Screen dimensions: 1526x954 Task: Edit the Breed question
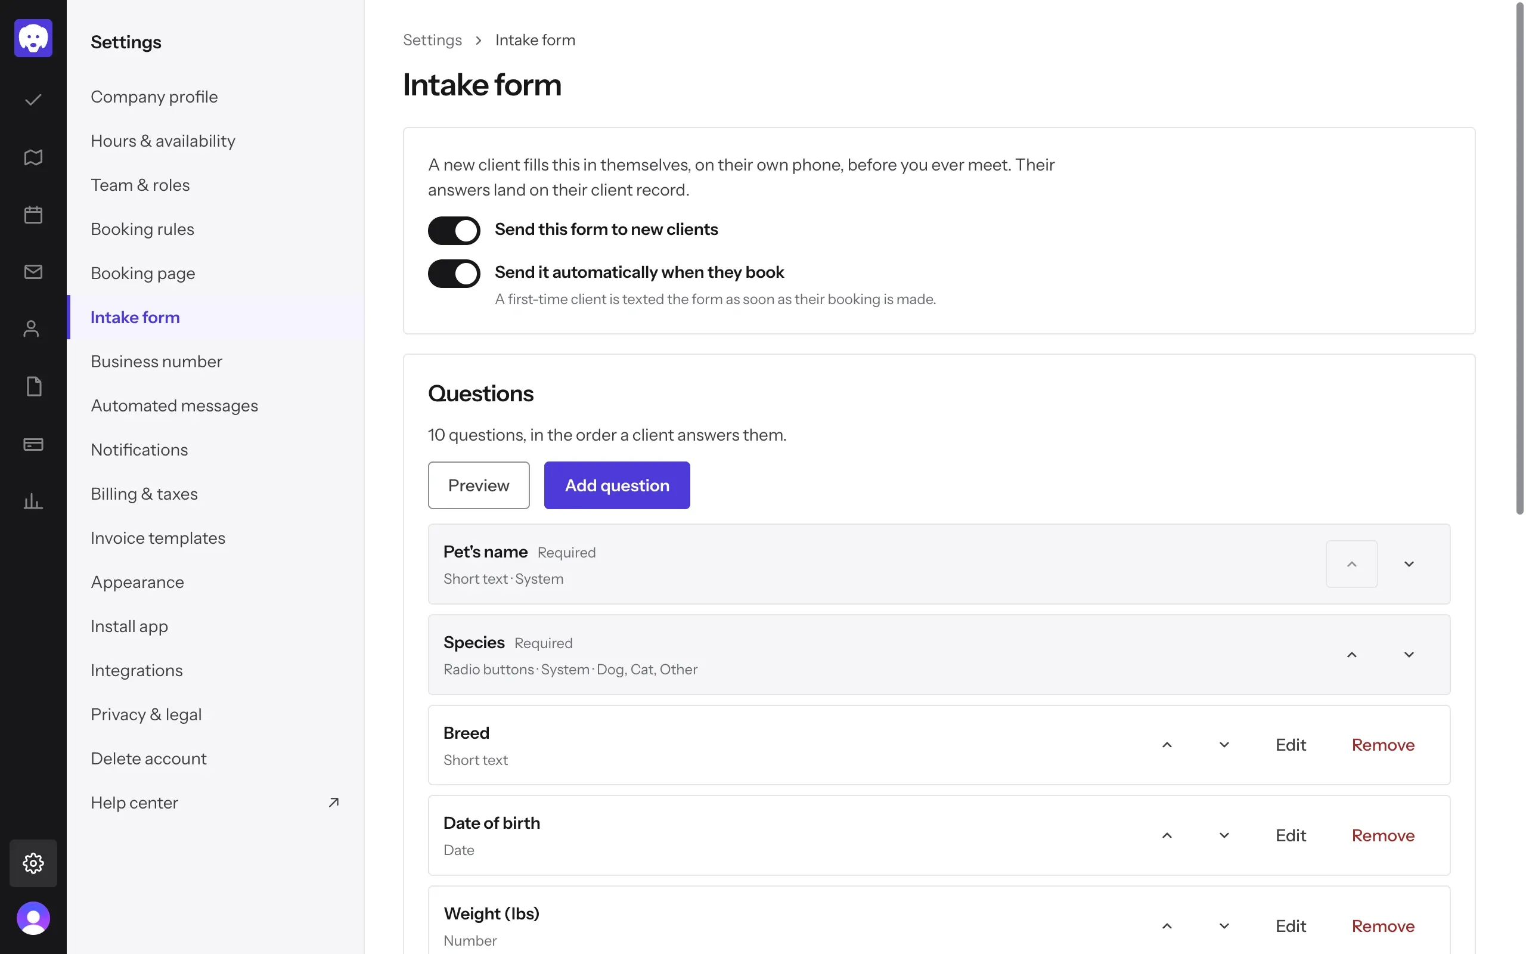[x=1291, y=745]
